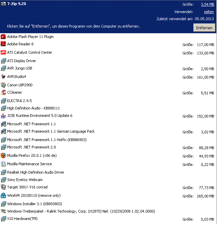The width and height of the screenshot is (220, 225).
Task: Click the Microsoft .NET Framework 2.0 icon
Action: point(3,147)
